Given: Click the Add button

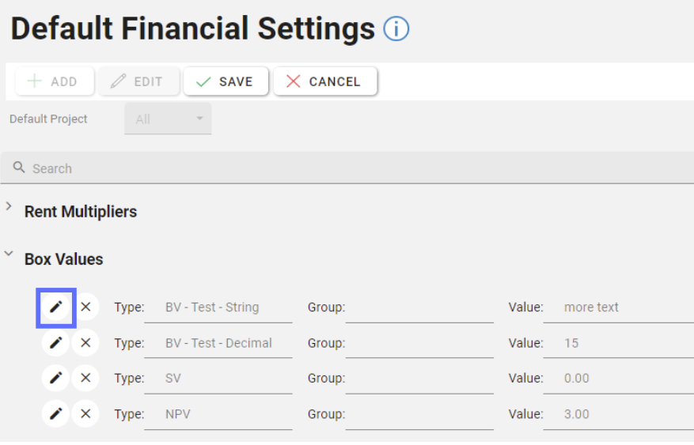Looking at the screenshot, I should point(54,81).
